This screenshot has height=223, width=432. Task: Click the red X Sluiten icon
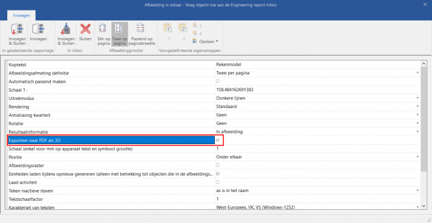coord(85,33)
